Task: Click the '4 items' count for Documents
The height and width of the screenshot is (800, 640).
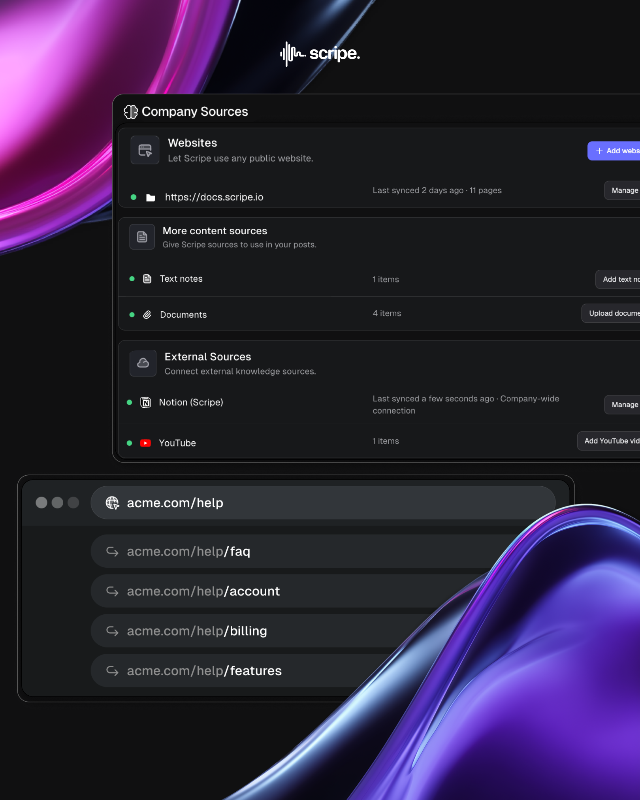Action: [x=387, y=313]
